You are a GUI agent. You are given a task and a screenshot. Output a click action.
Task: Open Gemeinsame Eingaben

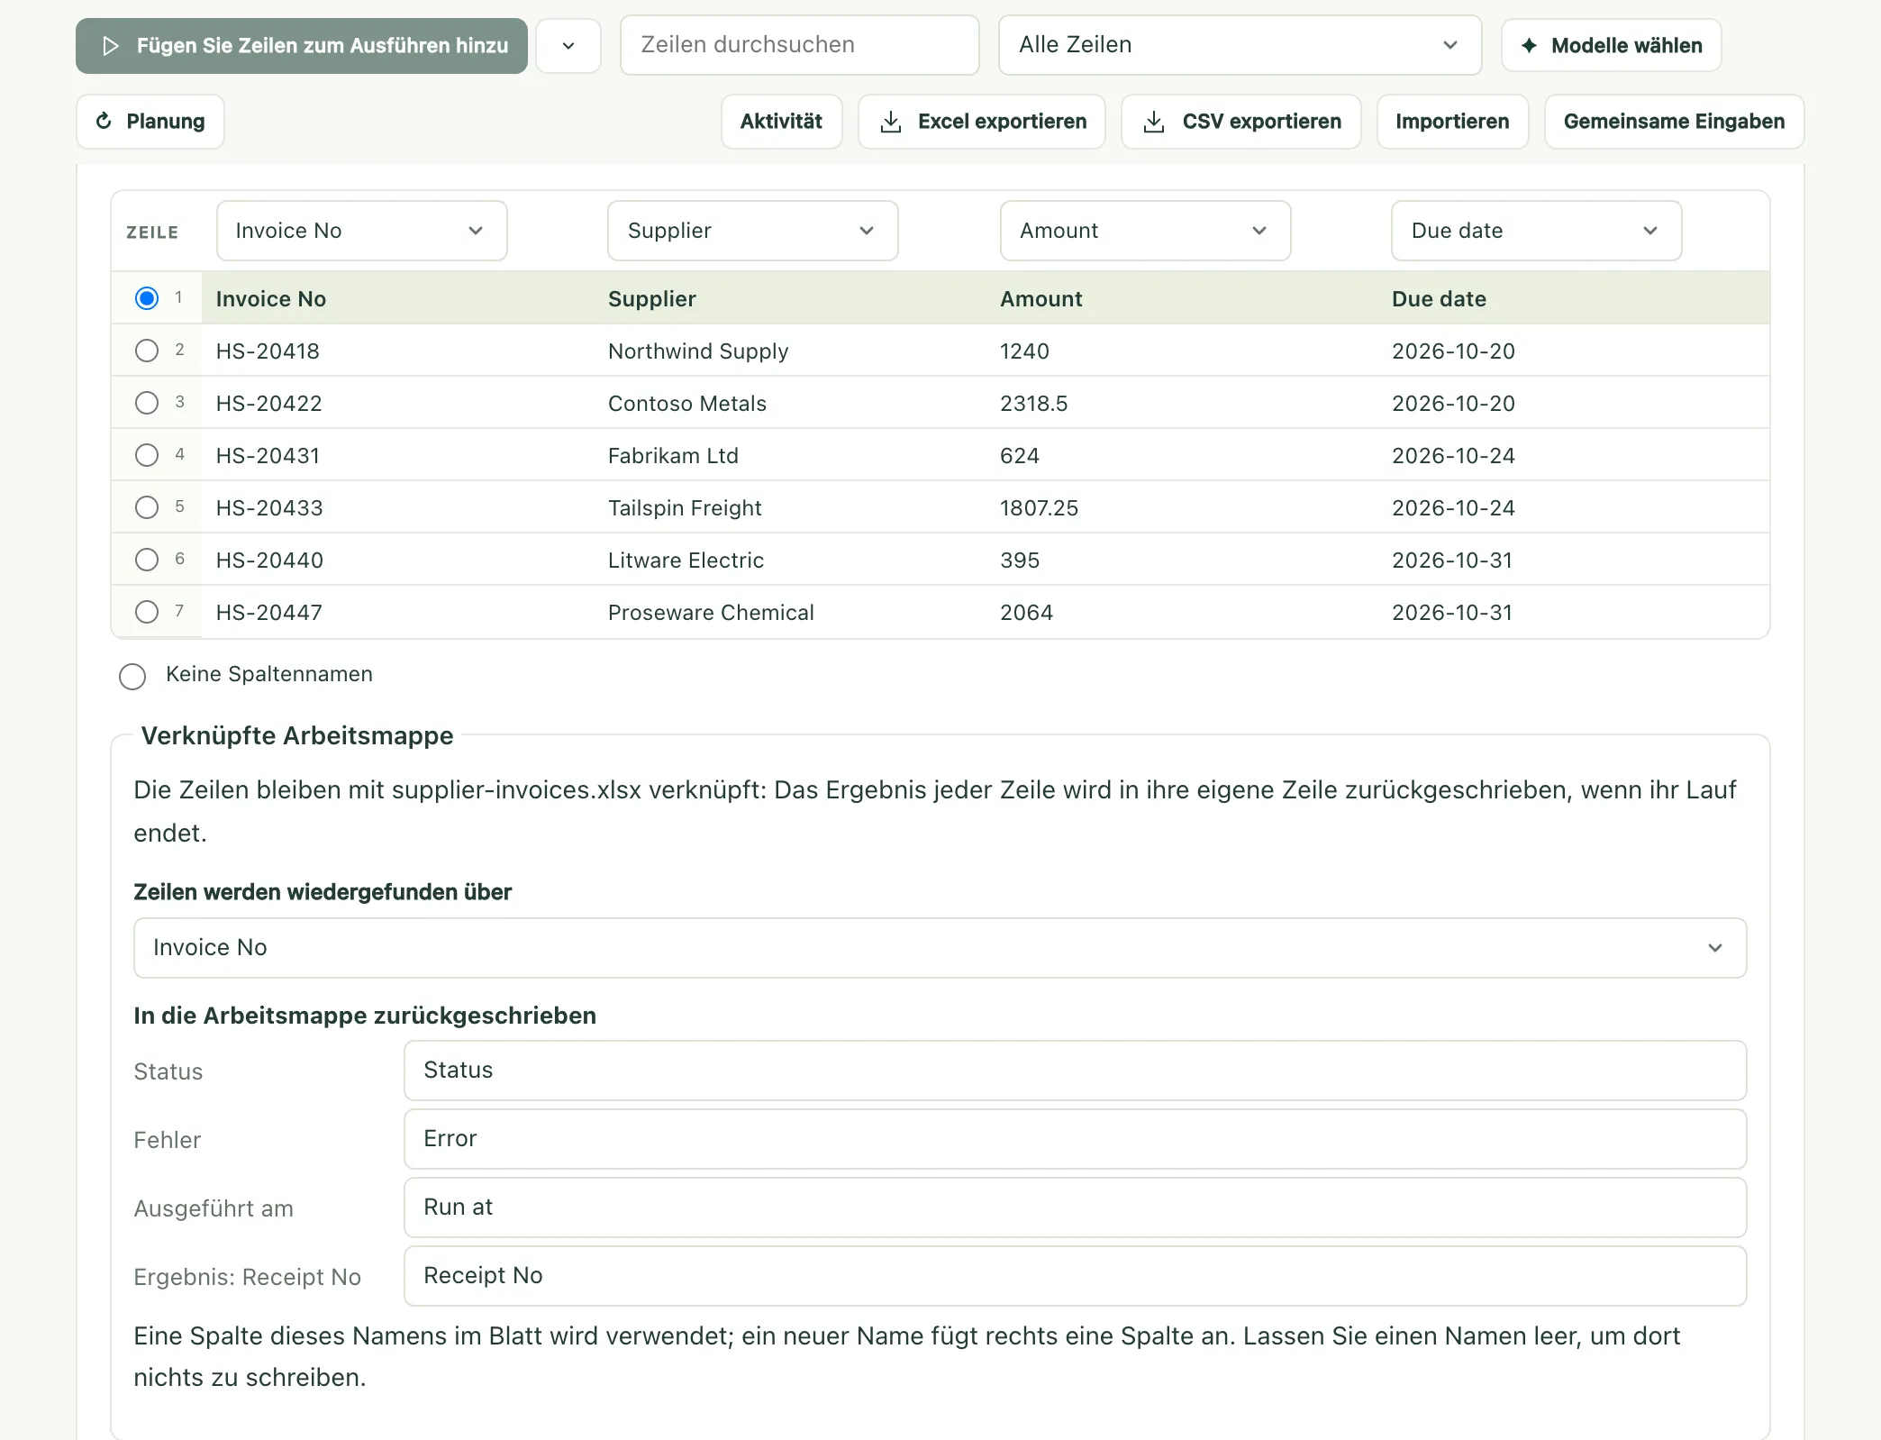1674,122
